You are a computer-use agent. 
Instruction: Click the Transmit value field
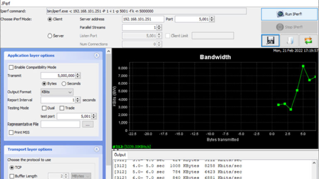point(58,76)
